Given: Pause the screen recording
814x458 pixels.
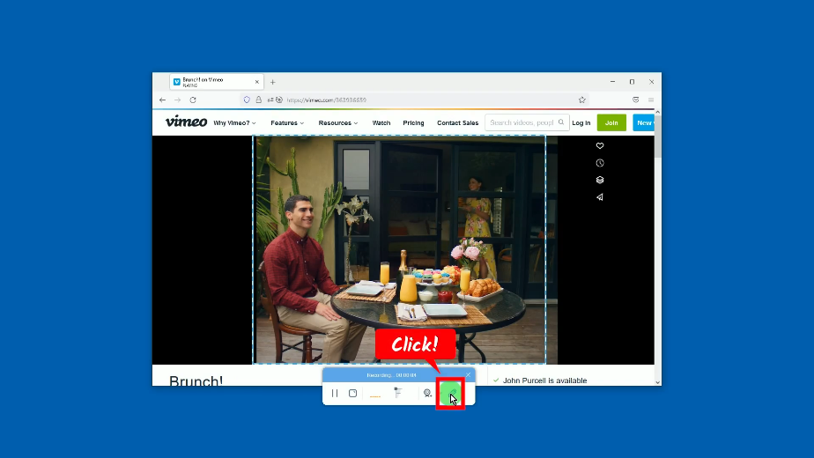Looking at the screenshot, I should [x=335, y=393].
